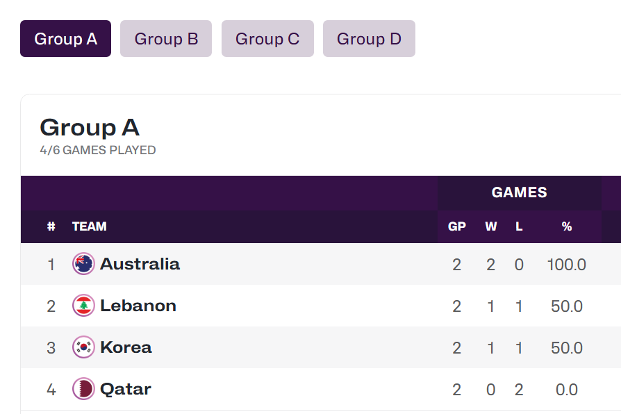Click the W wins column header
Viewport: 621px width, 414px height.
(491, 226)
